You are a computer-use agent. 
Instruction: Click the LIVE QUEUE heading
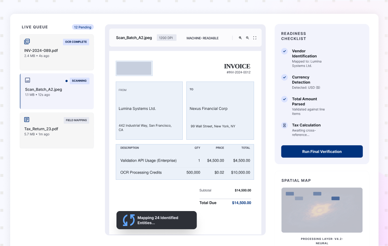(x=35, y=27)
